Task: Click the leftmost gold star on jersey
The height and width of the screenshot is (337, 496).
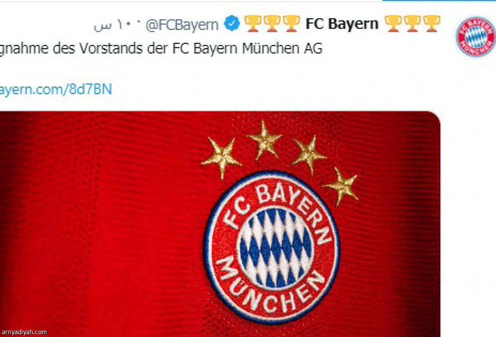Action: pos(222,157)
